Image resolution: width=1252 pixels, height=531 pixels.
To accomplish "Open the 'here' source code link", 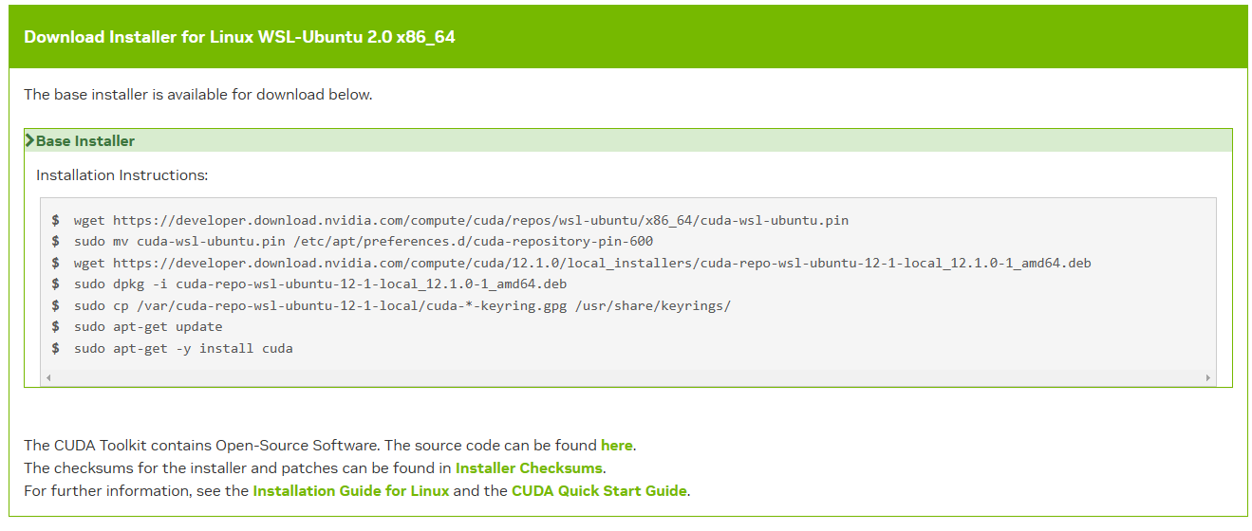I will tap(617, 445).
